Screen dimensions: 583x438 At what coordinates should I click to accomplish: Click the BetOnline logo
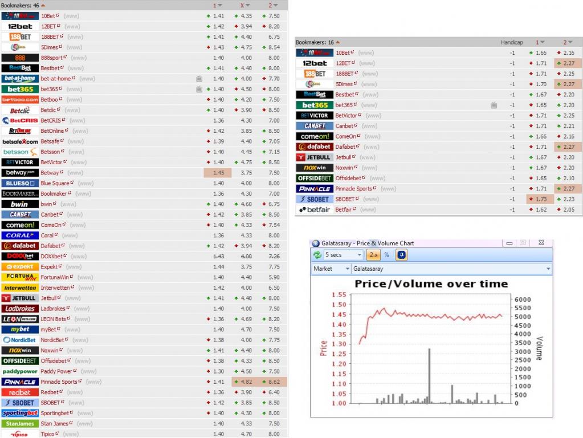(20, 131)
